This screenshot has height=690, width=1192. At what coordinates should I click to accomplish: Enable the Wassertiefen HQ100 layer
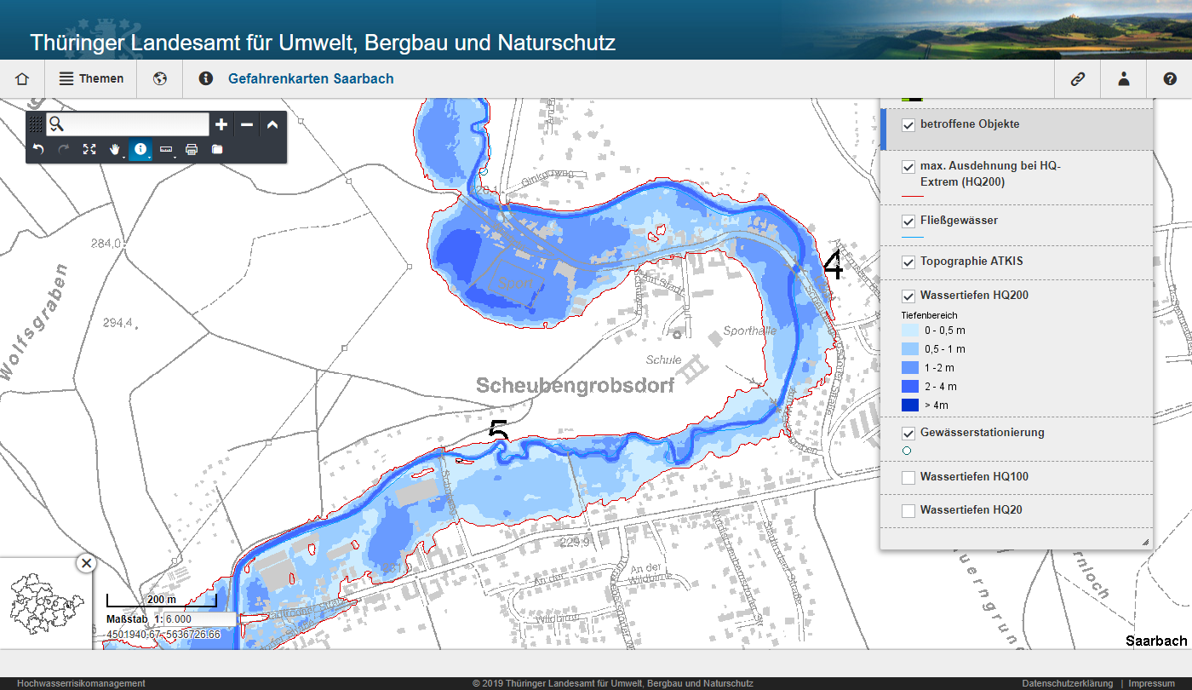(908, 477)
